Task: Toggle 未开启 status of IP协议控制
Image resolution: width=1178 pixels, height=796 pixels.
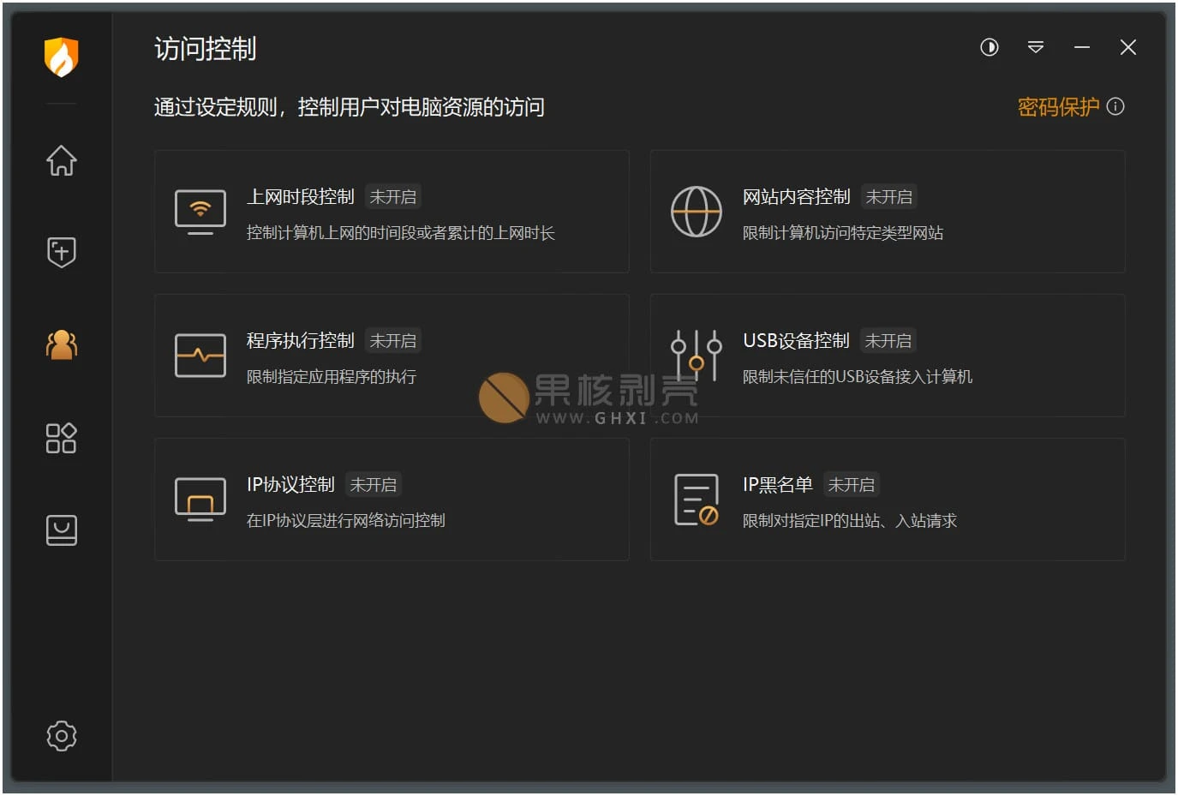Action: click(x=374, y=485)
